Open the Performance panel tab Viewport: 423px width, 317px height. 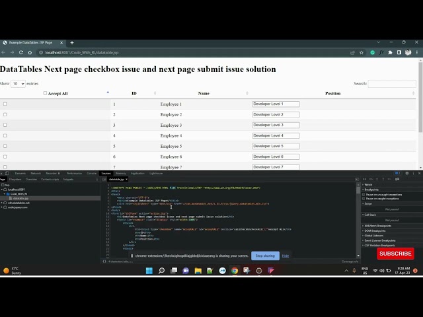[74, 173]
